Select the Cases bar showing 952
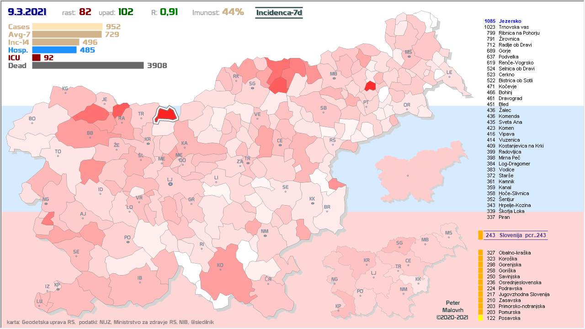This screenshot has height=329, width=585. tap(67, 27)
